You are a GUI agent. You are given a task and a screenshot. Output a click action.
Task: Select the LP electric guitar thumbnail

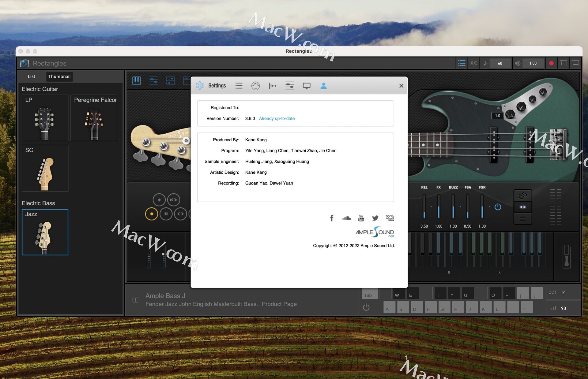45,118
